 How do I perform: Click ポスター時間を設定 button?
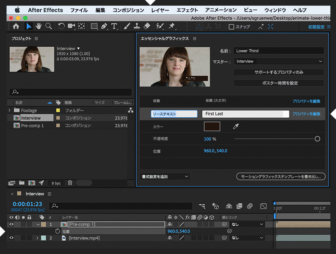point(279,83)
